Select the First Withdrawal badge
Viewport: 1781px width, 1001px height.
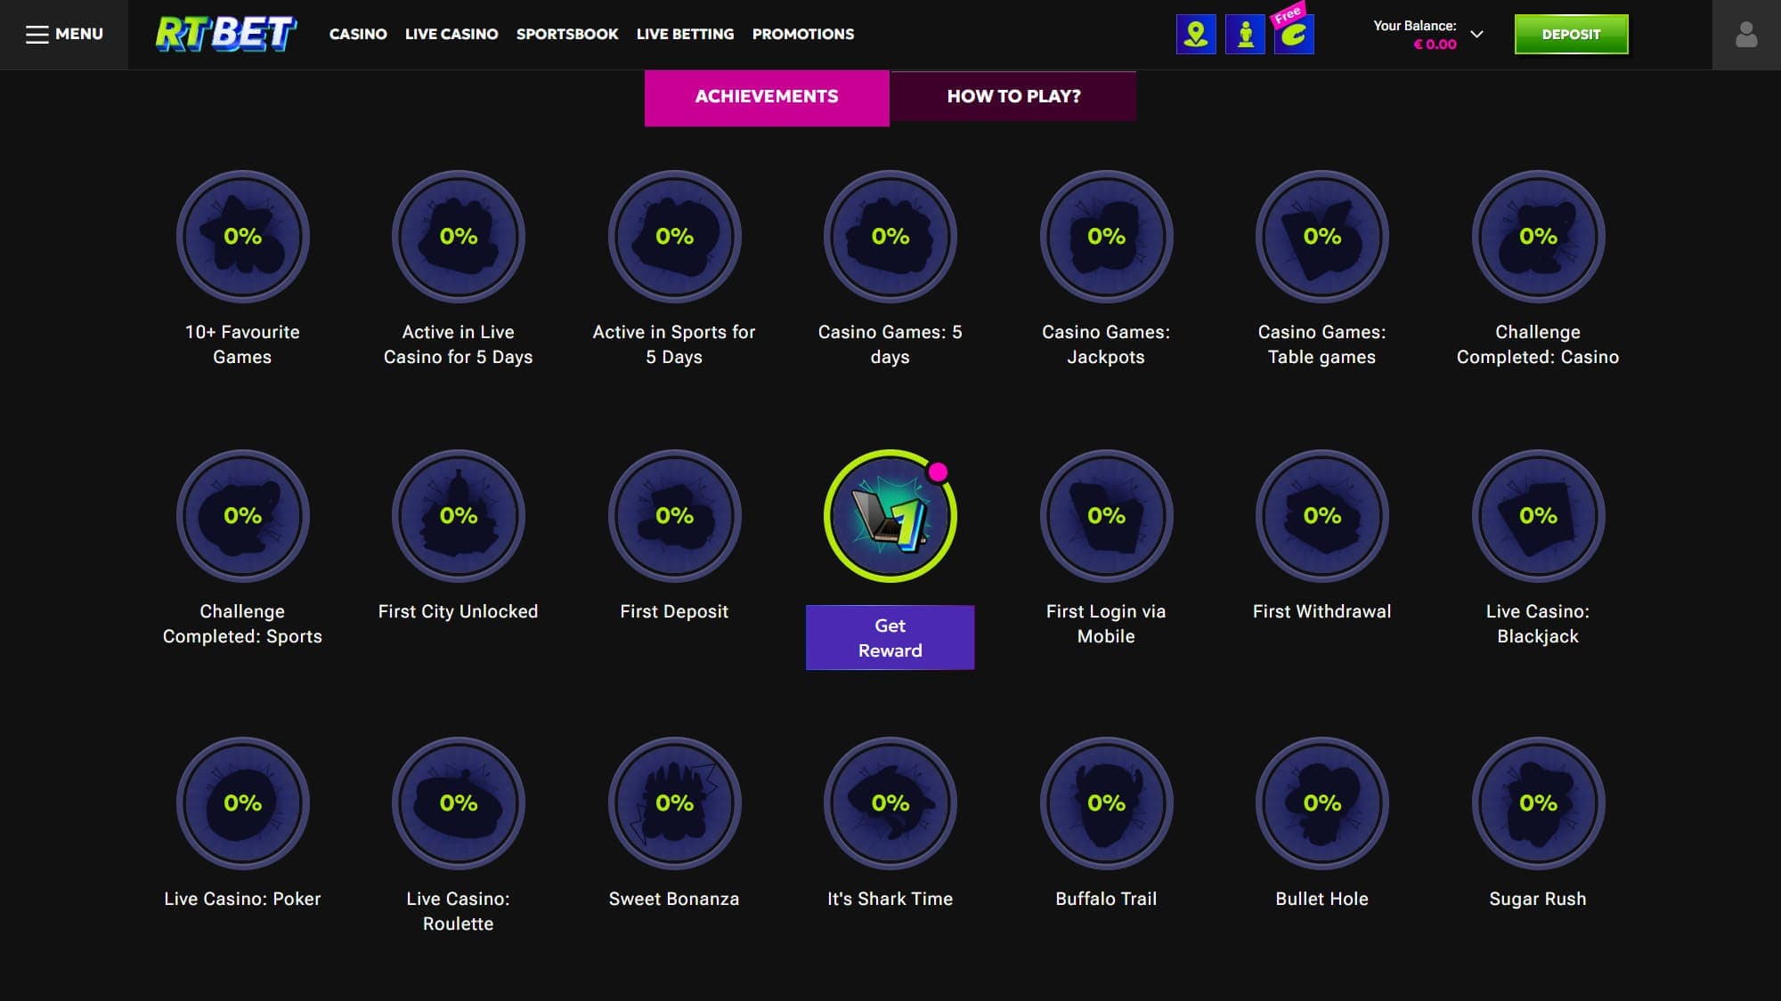(x=1322, y=516)
